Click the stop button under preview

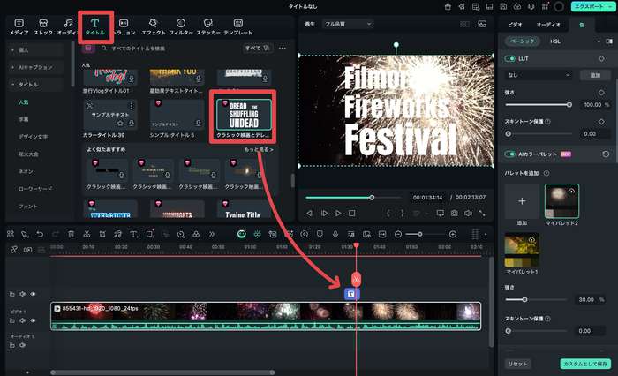point(352,213)
